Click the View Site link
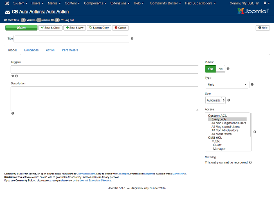The width and height of the screenshot is (274, 203). (x=11, y=20)
